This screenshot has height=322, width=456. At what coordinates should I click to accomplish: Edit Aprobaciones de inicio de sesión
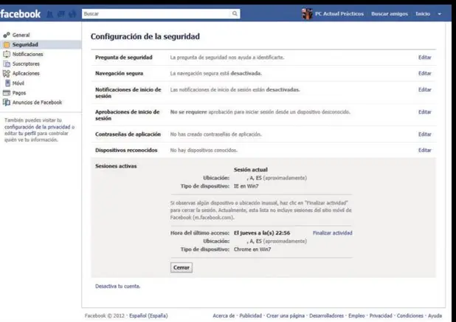click(x=424, y=112)
